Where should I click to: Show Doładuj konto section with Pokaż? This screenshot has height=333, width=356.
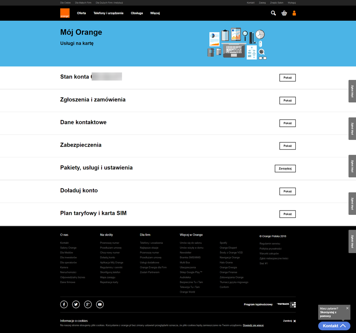pos(288,191)
